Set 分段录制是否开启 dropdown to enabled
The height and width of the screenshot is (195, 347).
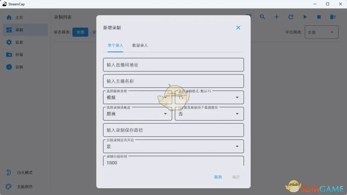173,146
